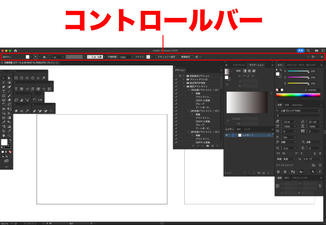Switch to OpenType tab
The height and width of the screenshot is (225, 326).
[297, 105]
